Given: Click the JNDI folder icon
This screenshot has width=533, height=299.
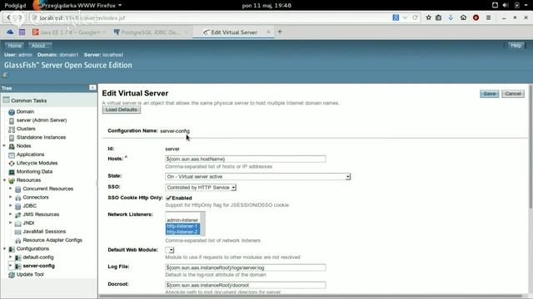Looking at the screenshot, I should [18, 223].
